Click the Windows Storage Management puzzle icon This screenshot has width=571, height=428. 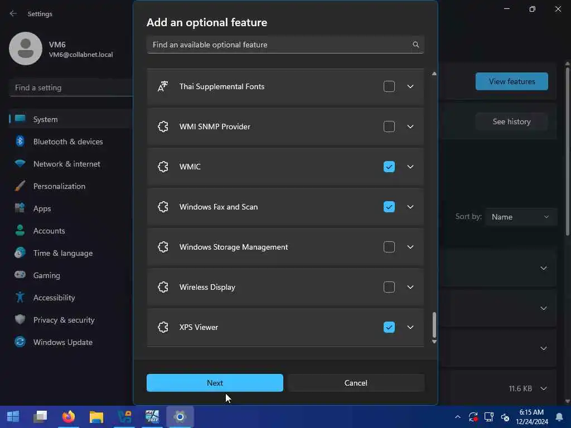[163, 247]
